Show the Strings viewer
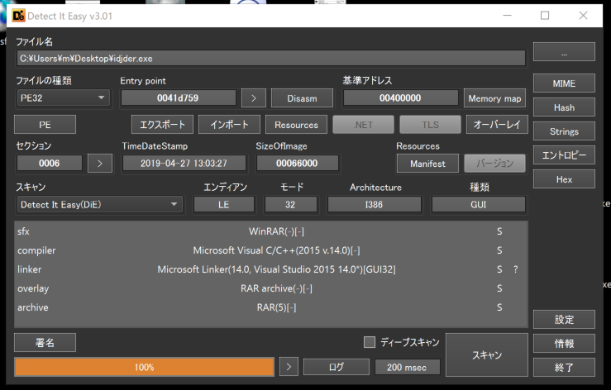This screenshot has height=390, width=611. (564, 131)
